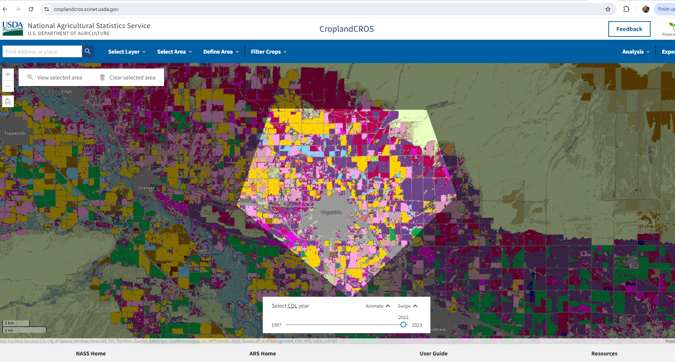Collapse the Animate panel toggle

tap(378, 306)
